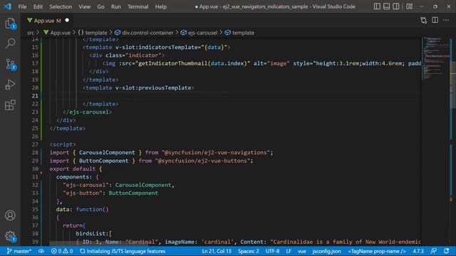Split the editor to the right
Image resolution: width=456 pixels, height=256 pixels.
click(x=435, y=20)
